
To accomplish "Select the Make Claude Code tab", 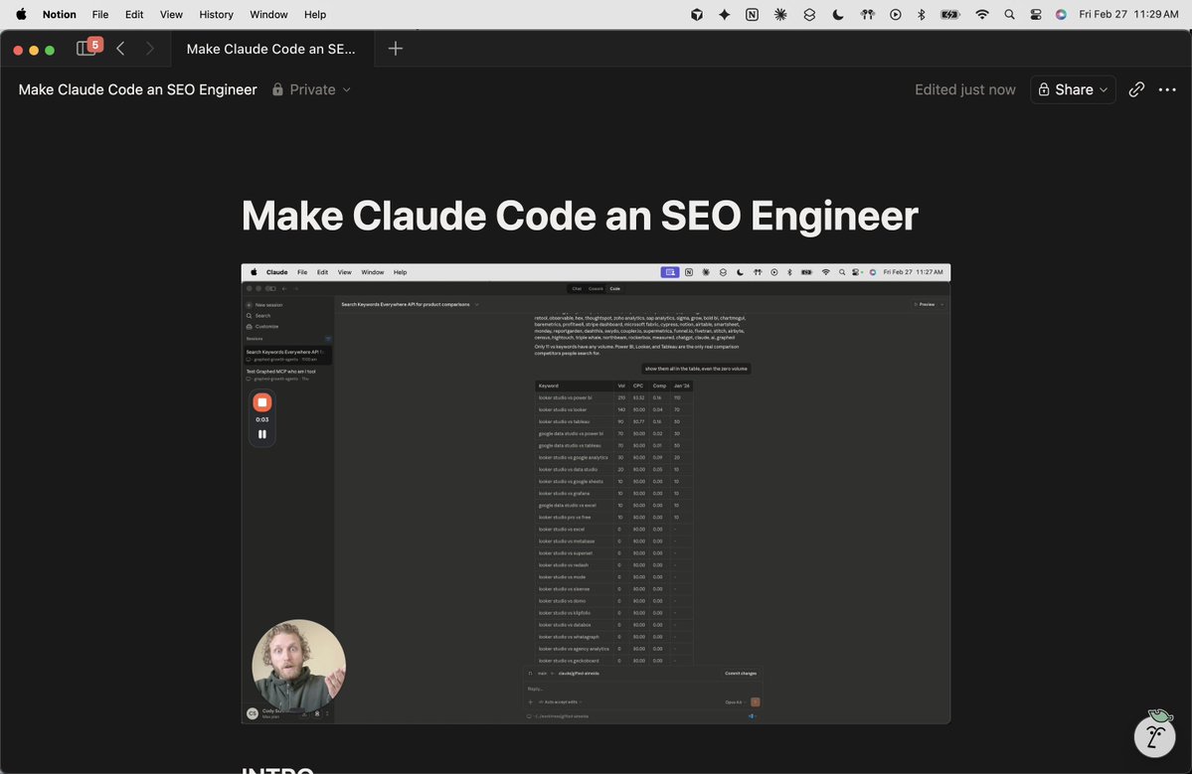I will click(269, 48).
